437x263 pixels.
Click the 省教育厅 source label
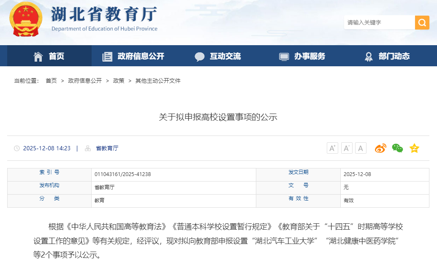(107, 148)
